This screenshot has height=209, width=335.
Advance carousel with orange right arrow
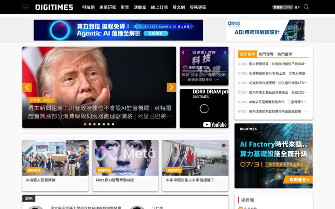pos(171,87)
